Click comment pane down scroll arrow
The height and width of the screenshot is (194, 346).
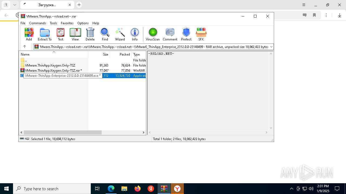pyautogui.click(x=271, y=128)
